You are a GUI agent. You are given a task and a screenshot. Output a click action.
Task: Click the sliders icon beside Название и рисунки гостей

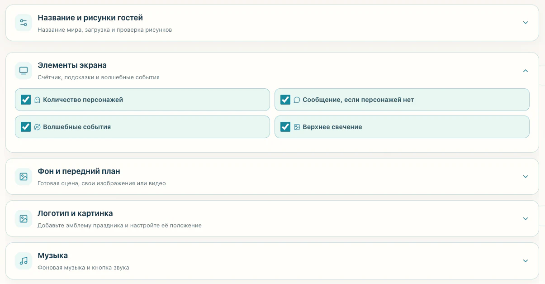click(24, 23)
